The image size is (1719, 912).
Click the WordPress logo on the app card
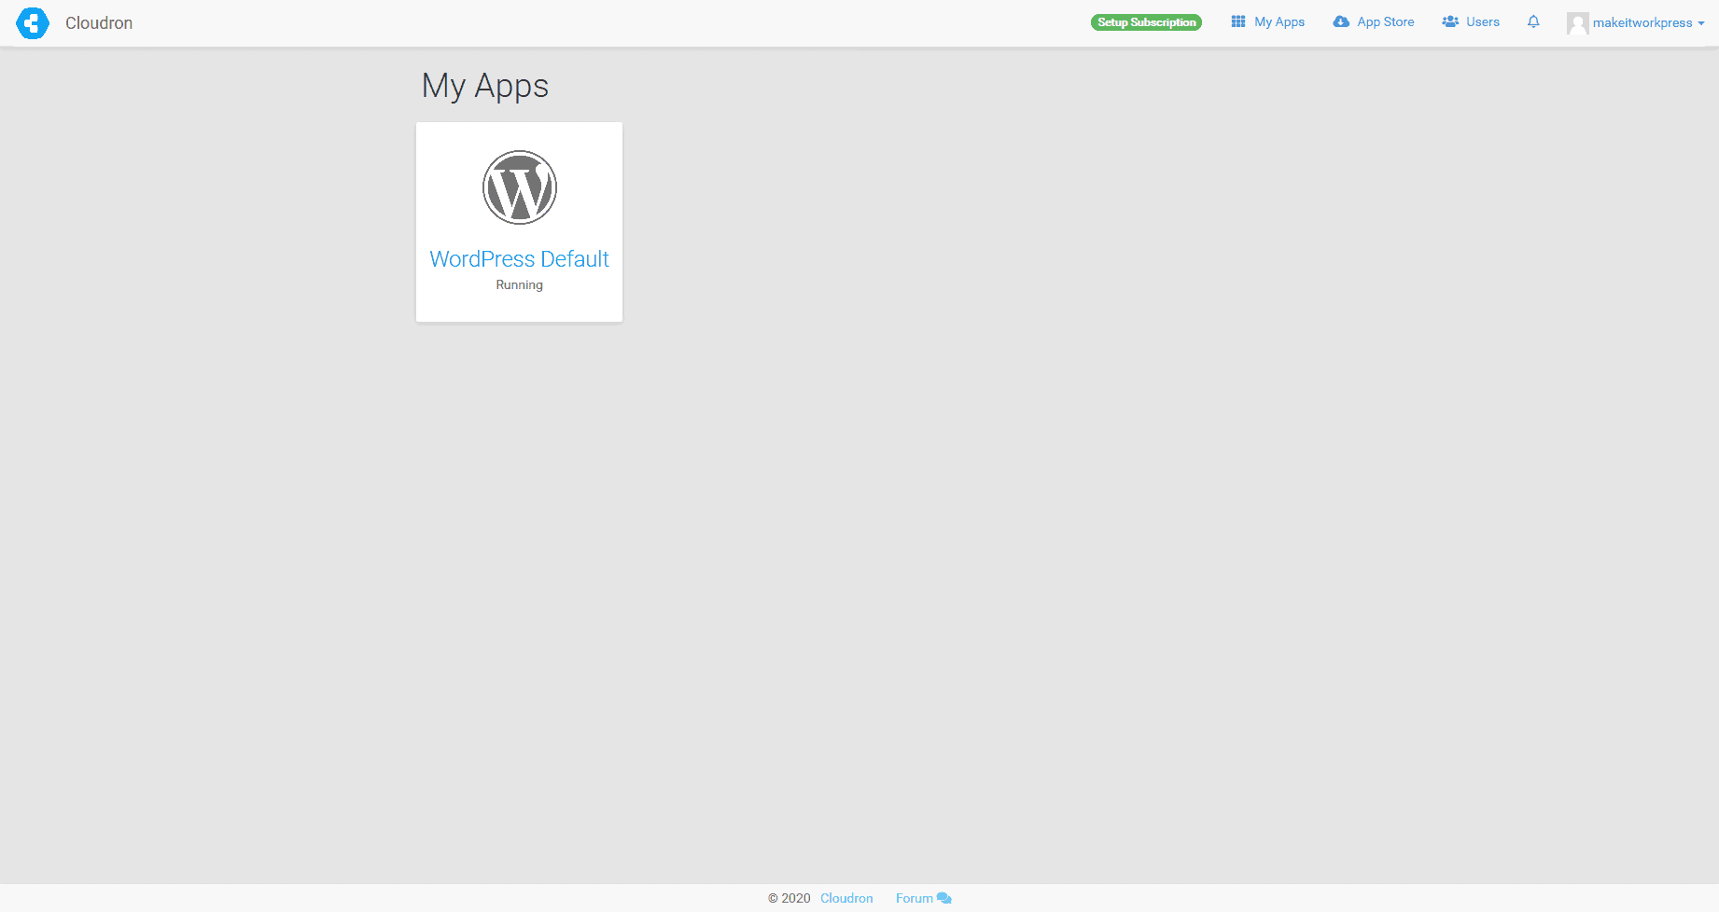pyautogui.click(x=519, y=187)
